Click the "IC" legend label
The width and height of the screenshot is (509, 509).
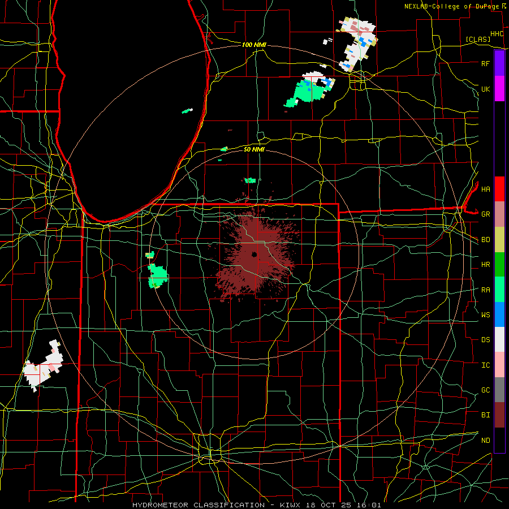[485, 365]
